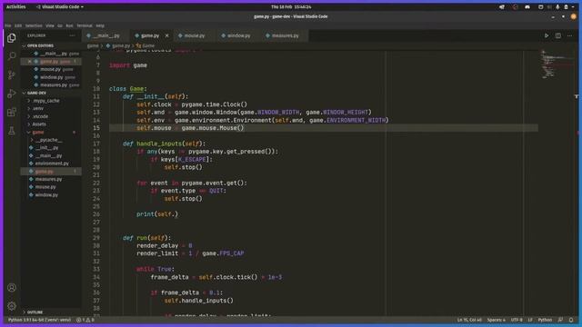Change Python language mode in status bar
The height and width of the screenshot is (327, 582).
pyautogui.click(x=545, y=320)
